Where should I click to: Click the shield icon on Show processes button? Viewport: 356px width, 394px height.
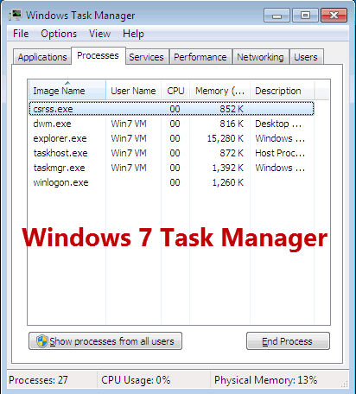pos(42,341)
